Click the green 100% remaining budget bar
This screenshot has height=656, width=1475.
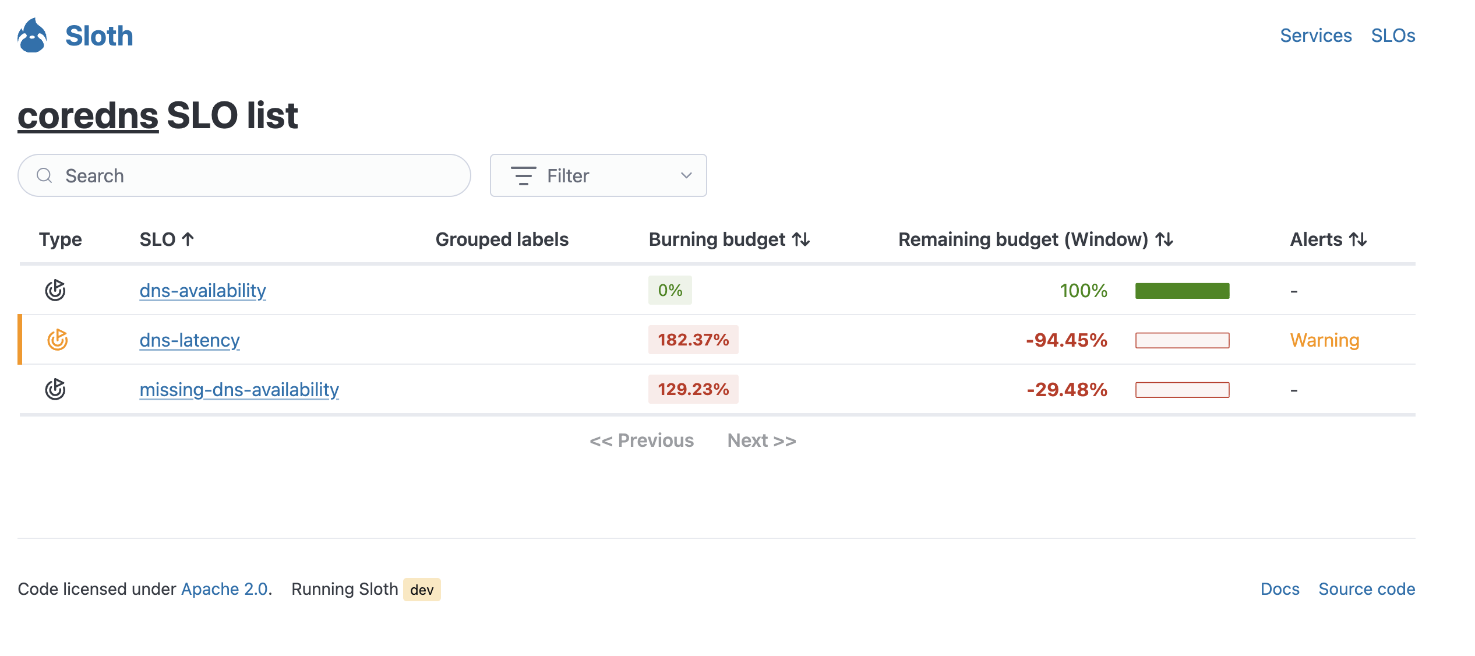pyautogui.click(x=1182, y=291)
